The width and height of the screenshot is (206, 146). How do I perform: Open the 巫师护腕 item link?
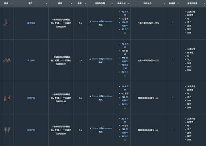coord(30,98)
